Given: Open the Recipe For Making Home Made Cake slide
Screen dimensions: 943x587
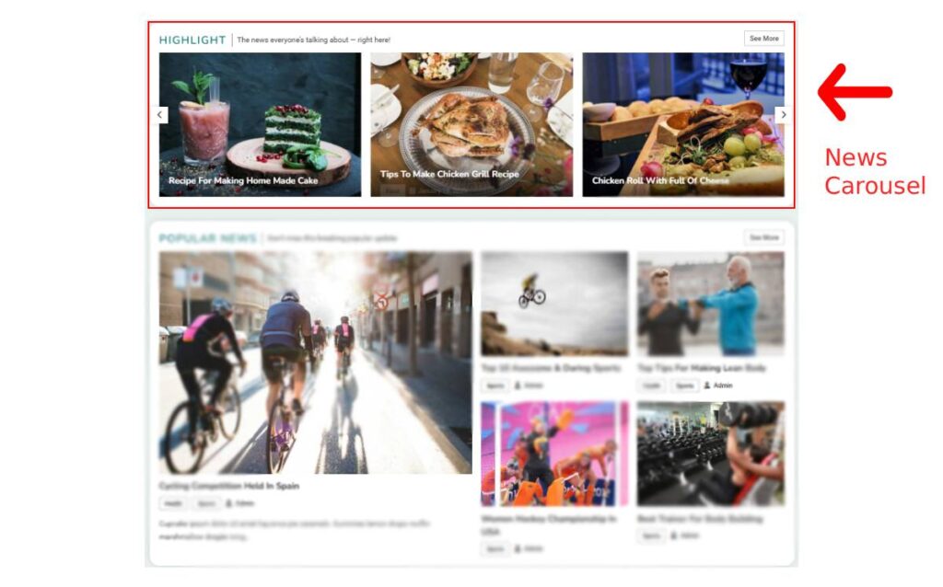Looking at the screenshot, I should [x=260, y=124].
